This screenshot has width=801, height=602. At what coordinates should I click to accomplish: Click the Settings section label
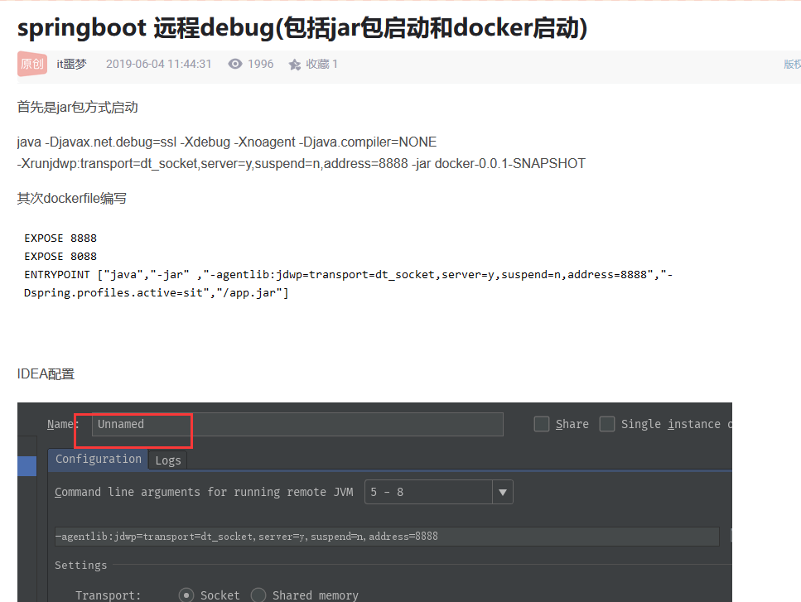pyautogui.click(x=80, y=566)
